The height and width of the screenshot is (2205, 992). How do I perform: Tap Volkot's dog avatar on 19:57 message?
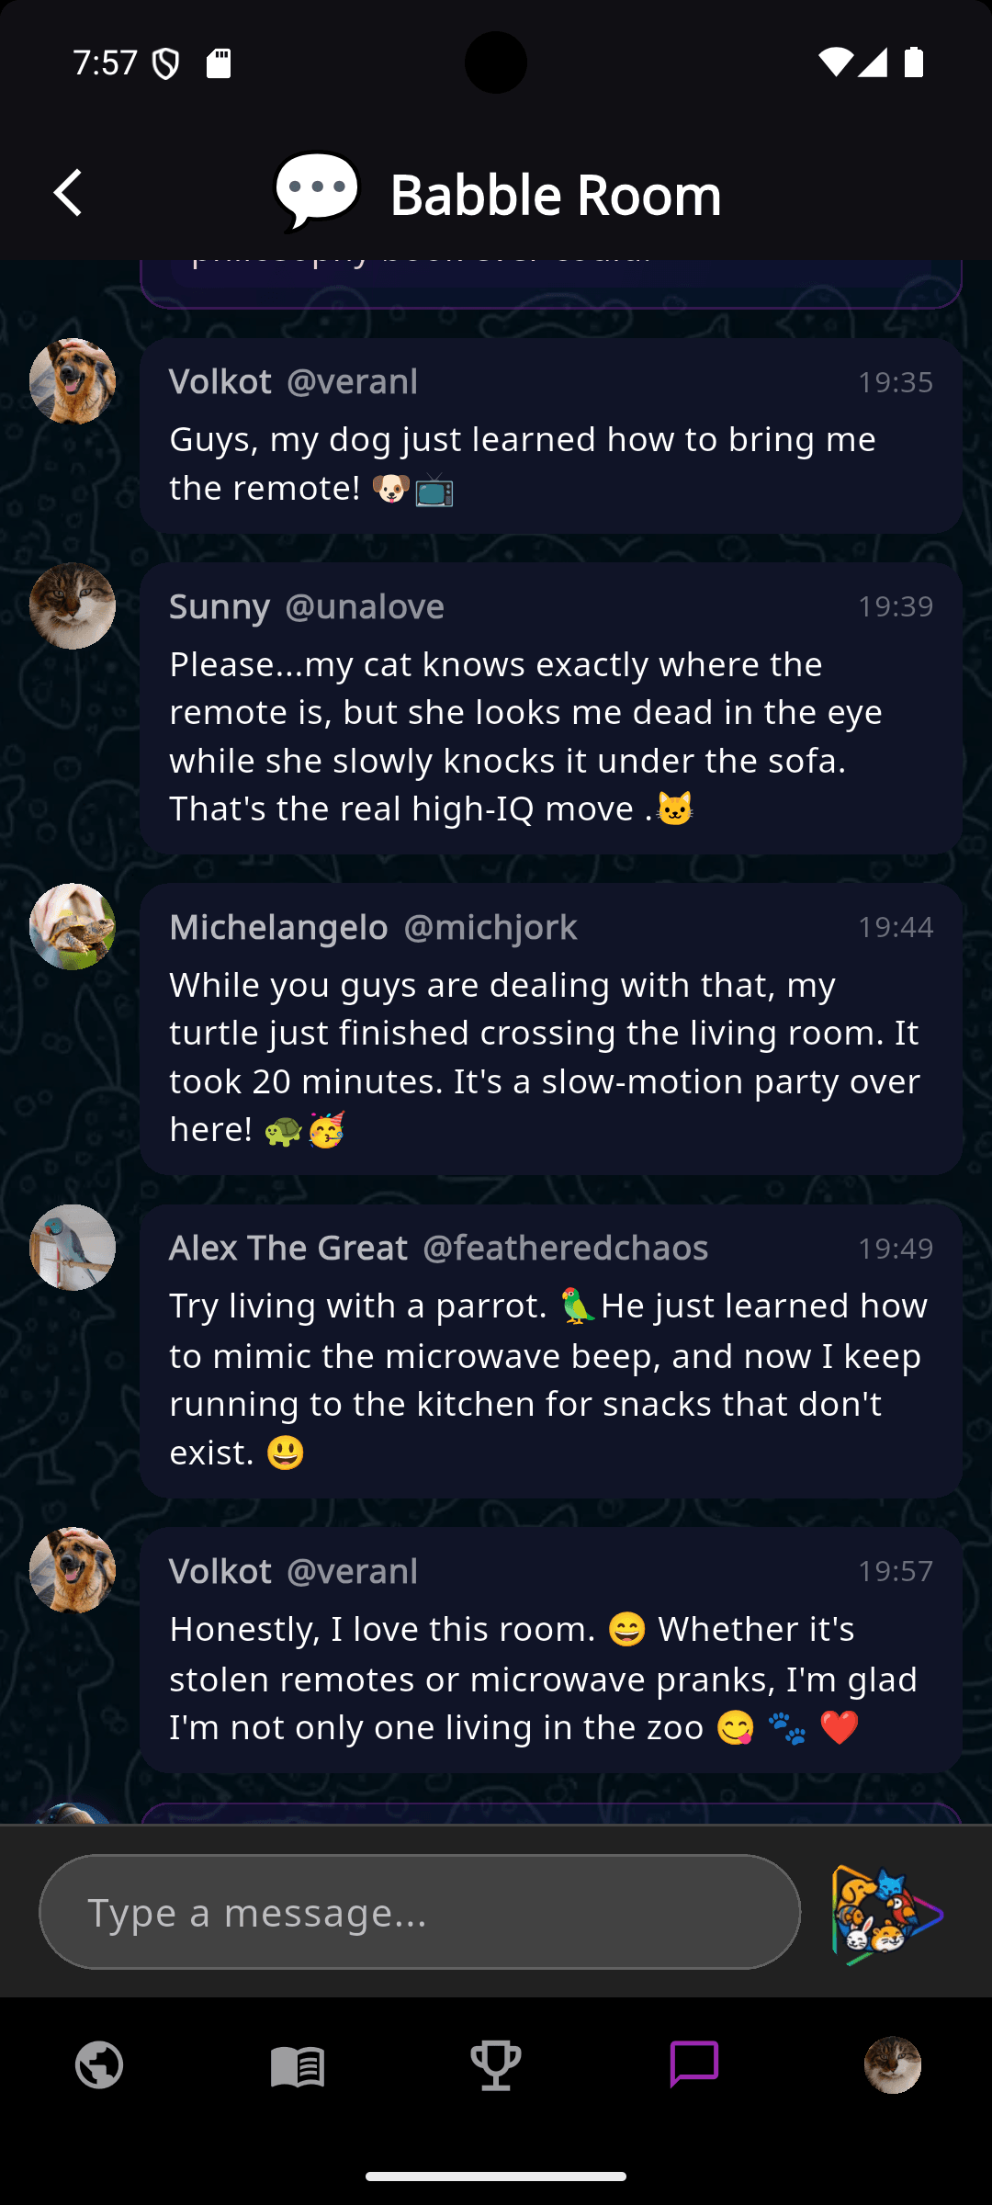pos(73,1570)
